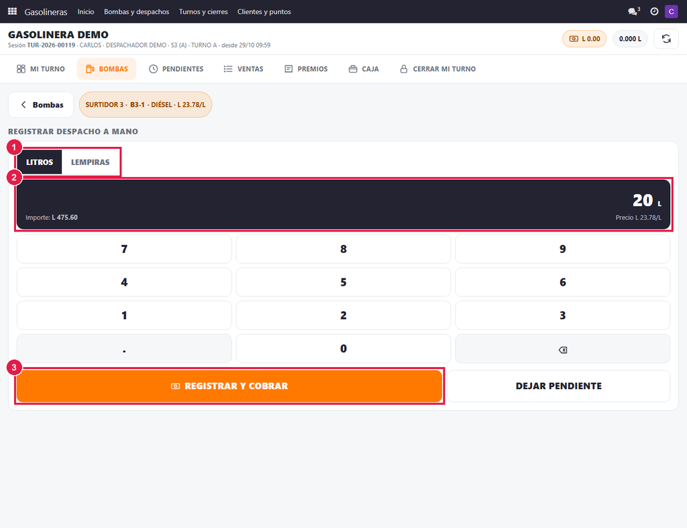Click the cash L 0.00 badge
Screen dimensions: 687x528
(584, 39)
